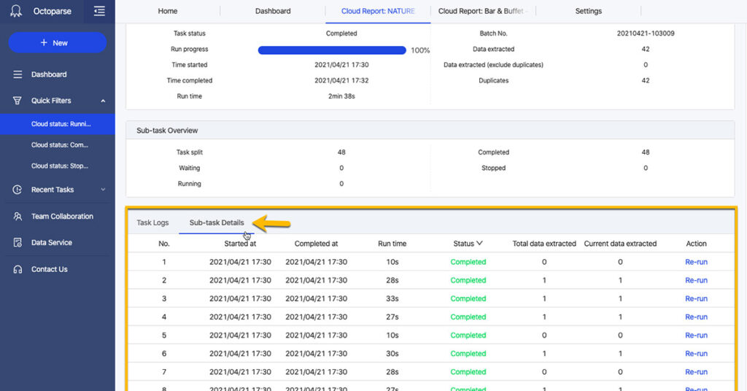
Task: Open the Sub-task Details tab
Action: [217, 222]
